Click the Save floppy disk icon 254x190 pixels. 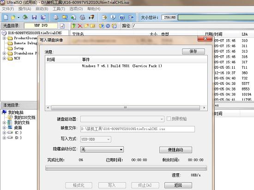(x=34, y=18)
